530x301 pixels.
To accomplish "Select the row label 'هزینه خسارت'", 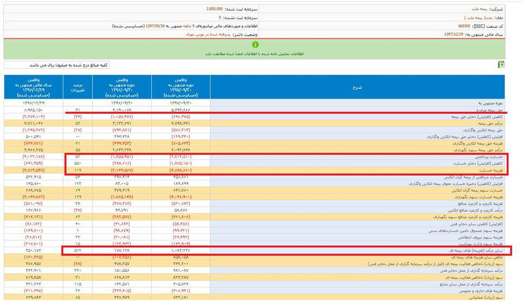I will [492, 171].
